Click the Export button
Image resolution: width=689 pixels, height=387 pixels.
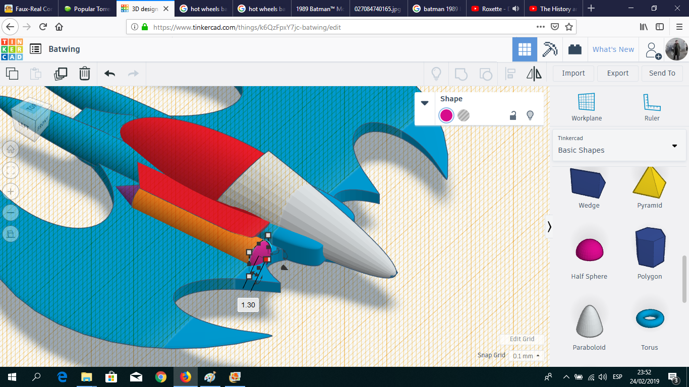(618, 73)
